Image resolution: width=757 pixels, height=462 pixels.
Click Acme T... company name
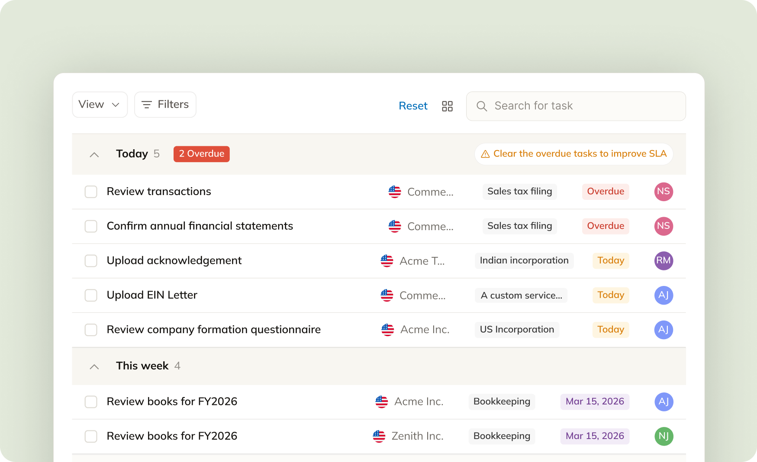coord(422,261)
